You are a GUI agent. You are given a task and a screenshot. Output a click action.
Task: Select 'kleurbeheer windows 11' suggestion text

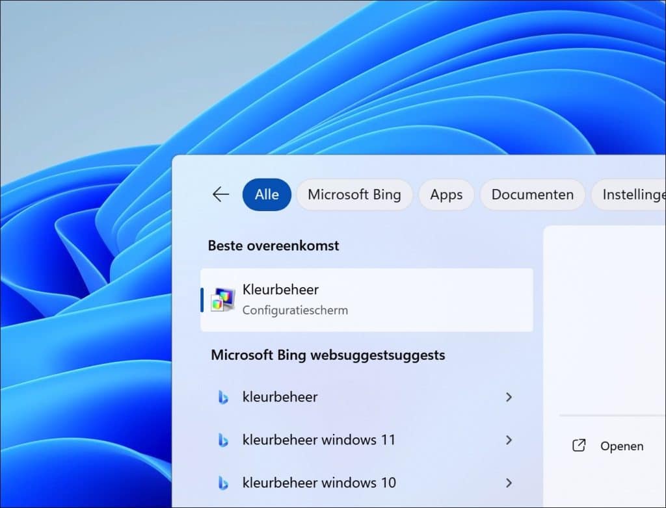[x=319, y=440]
